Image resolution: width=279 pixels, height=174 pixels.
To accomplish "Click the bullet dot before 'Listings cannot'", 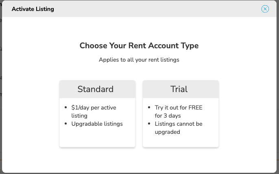I will pyautogui.click(x=149, y=124).
